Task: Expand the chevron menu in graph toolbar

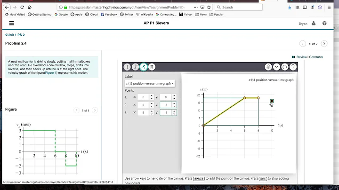Action: pos(276,67)
